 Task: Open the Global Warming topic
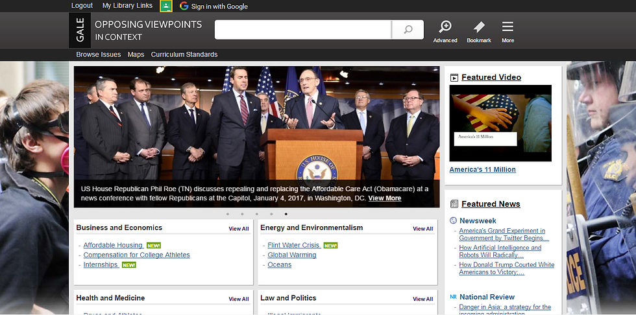(x=292, y=255)
